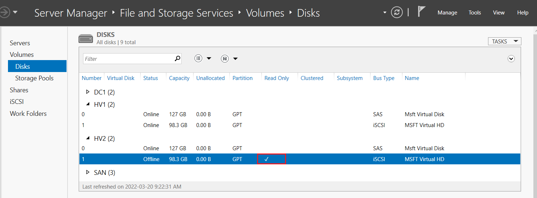Expand the circular chevron at filter bar right
Viewport: 537px width, 198px height.
[x=511, y=59]
